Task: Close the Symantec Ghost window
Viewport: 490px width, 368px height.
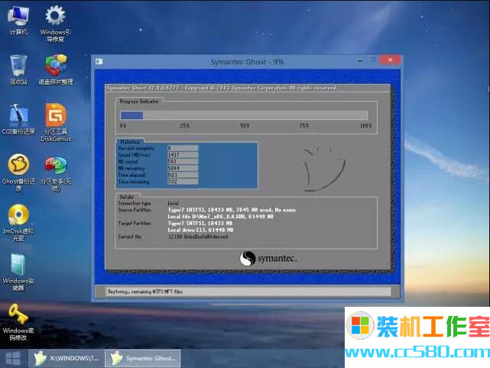Action: click(390, 60)
